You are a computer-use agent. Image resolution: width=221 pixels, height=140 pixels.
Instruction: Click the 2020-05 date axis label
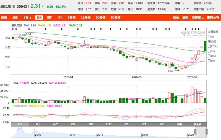tap(136, 77)
